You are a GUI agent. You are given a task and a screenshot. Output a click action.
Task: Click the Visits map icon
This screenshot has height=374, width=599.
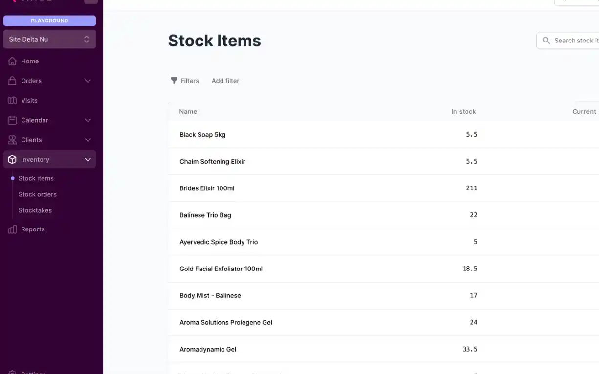(12, 101)
